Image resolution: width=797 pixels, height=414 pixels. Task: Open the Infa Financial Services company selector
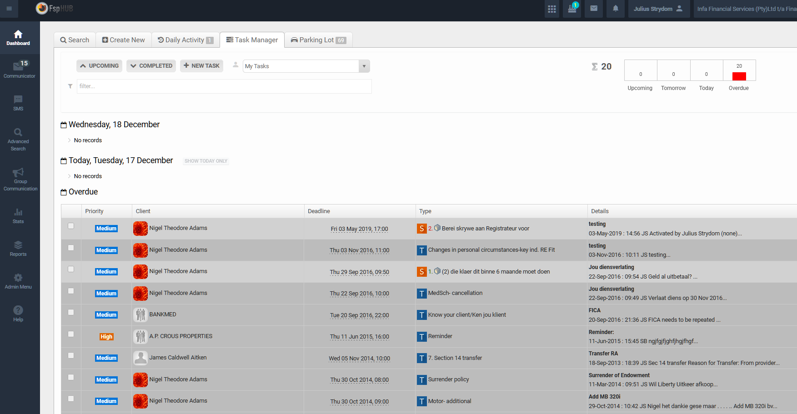pos(746,9)
